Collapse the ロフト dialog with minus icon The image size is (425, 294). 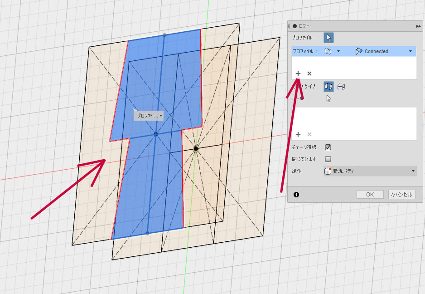point(295,26)
